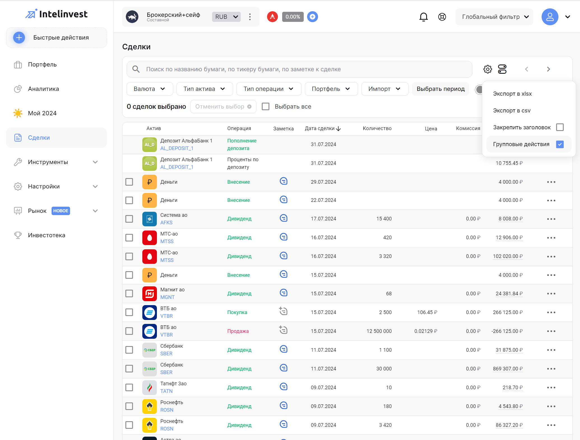The height and width of the screenshot is (440, 580).
Task: Open the Портфель filter dropdown
Action: pyautogui.click(x=331, y=89)
